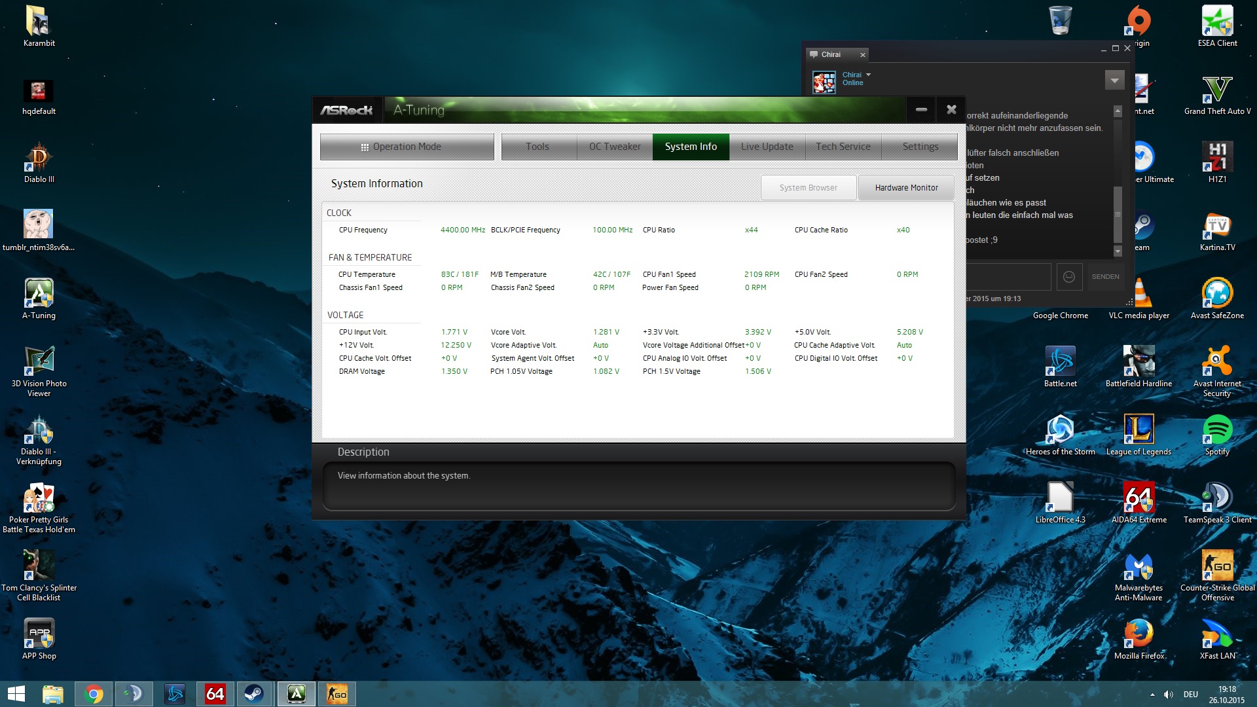Click the System Browser button

click(808, 188)
